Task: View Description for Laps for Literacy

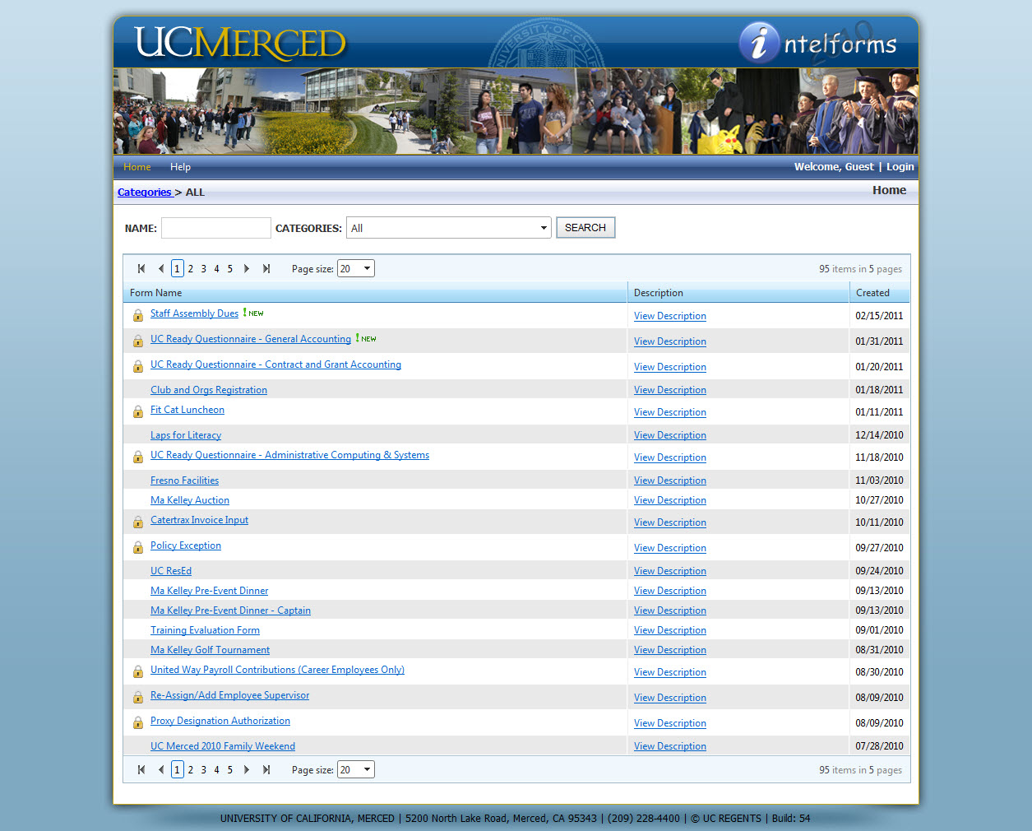Action: 669,435
